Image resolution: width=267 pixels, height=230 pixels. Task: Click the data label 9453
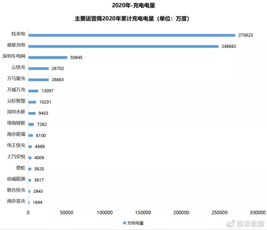43,113
